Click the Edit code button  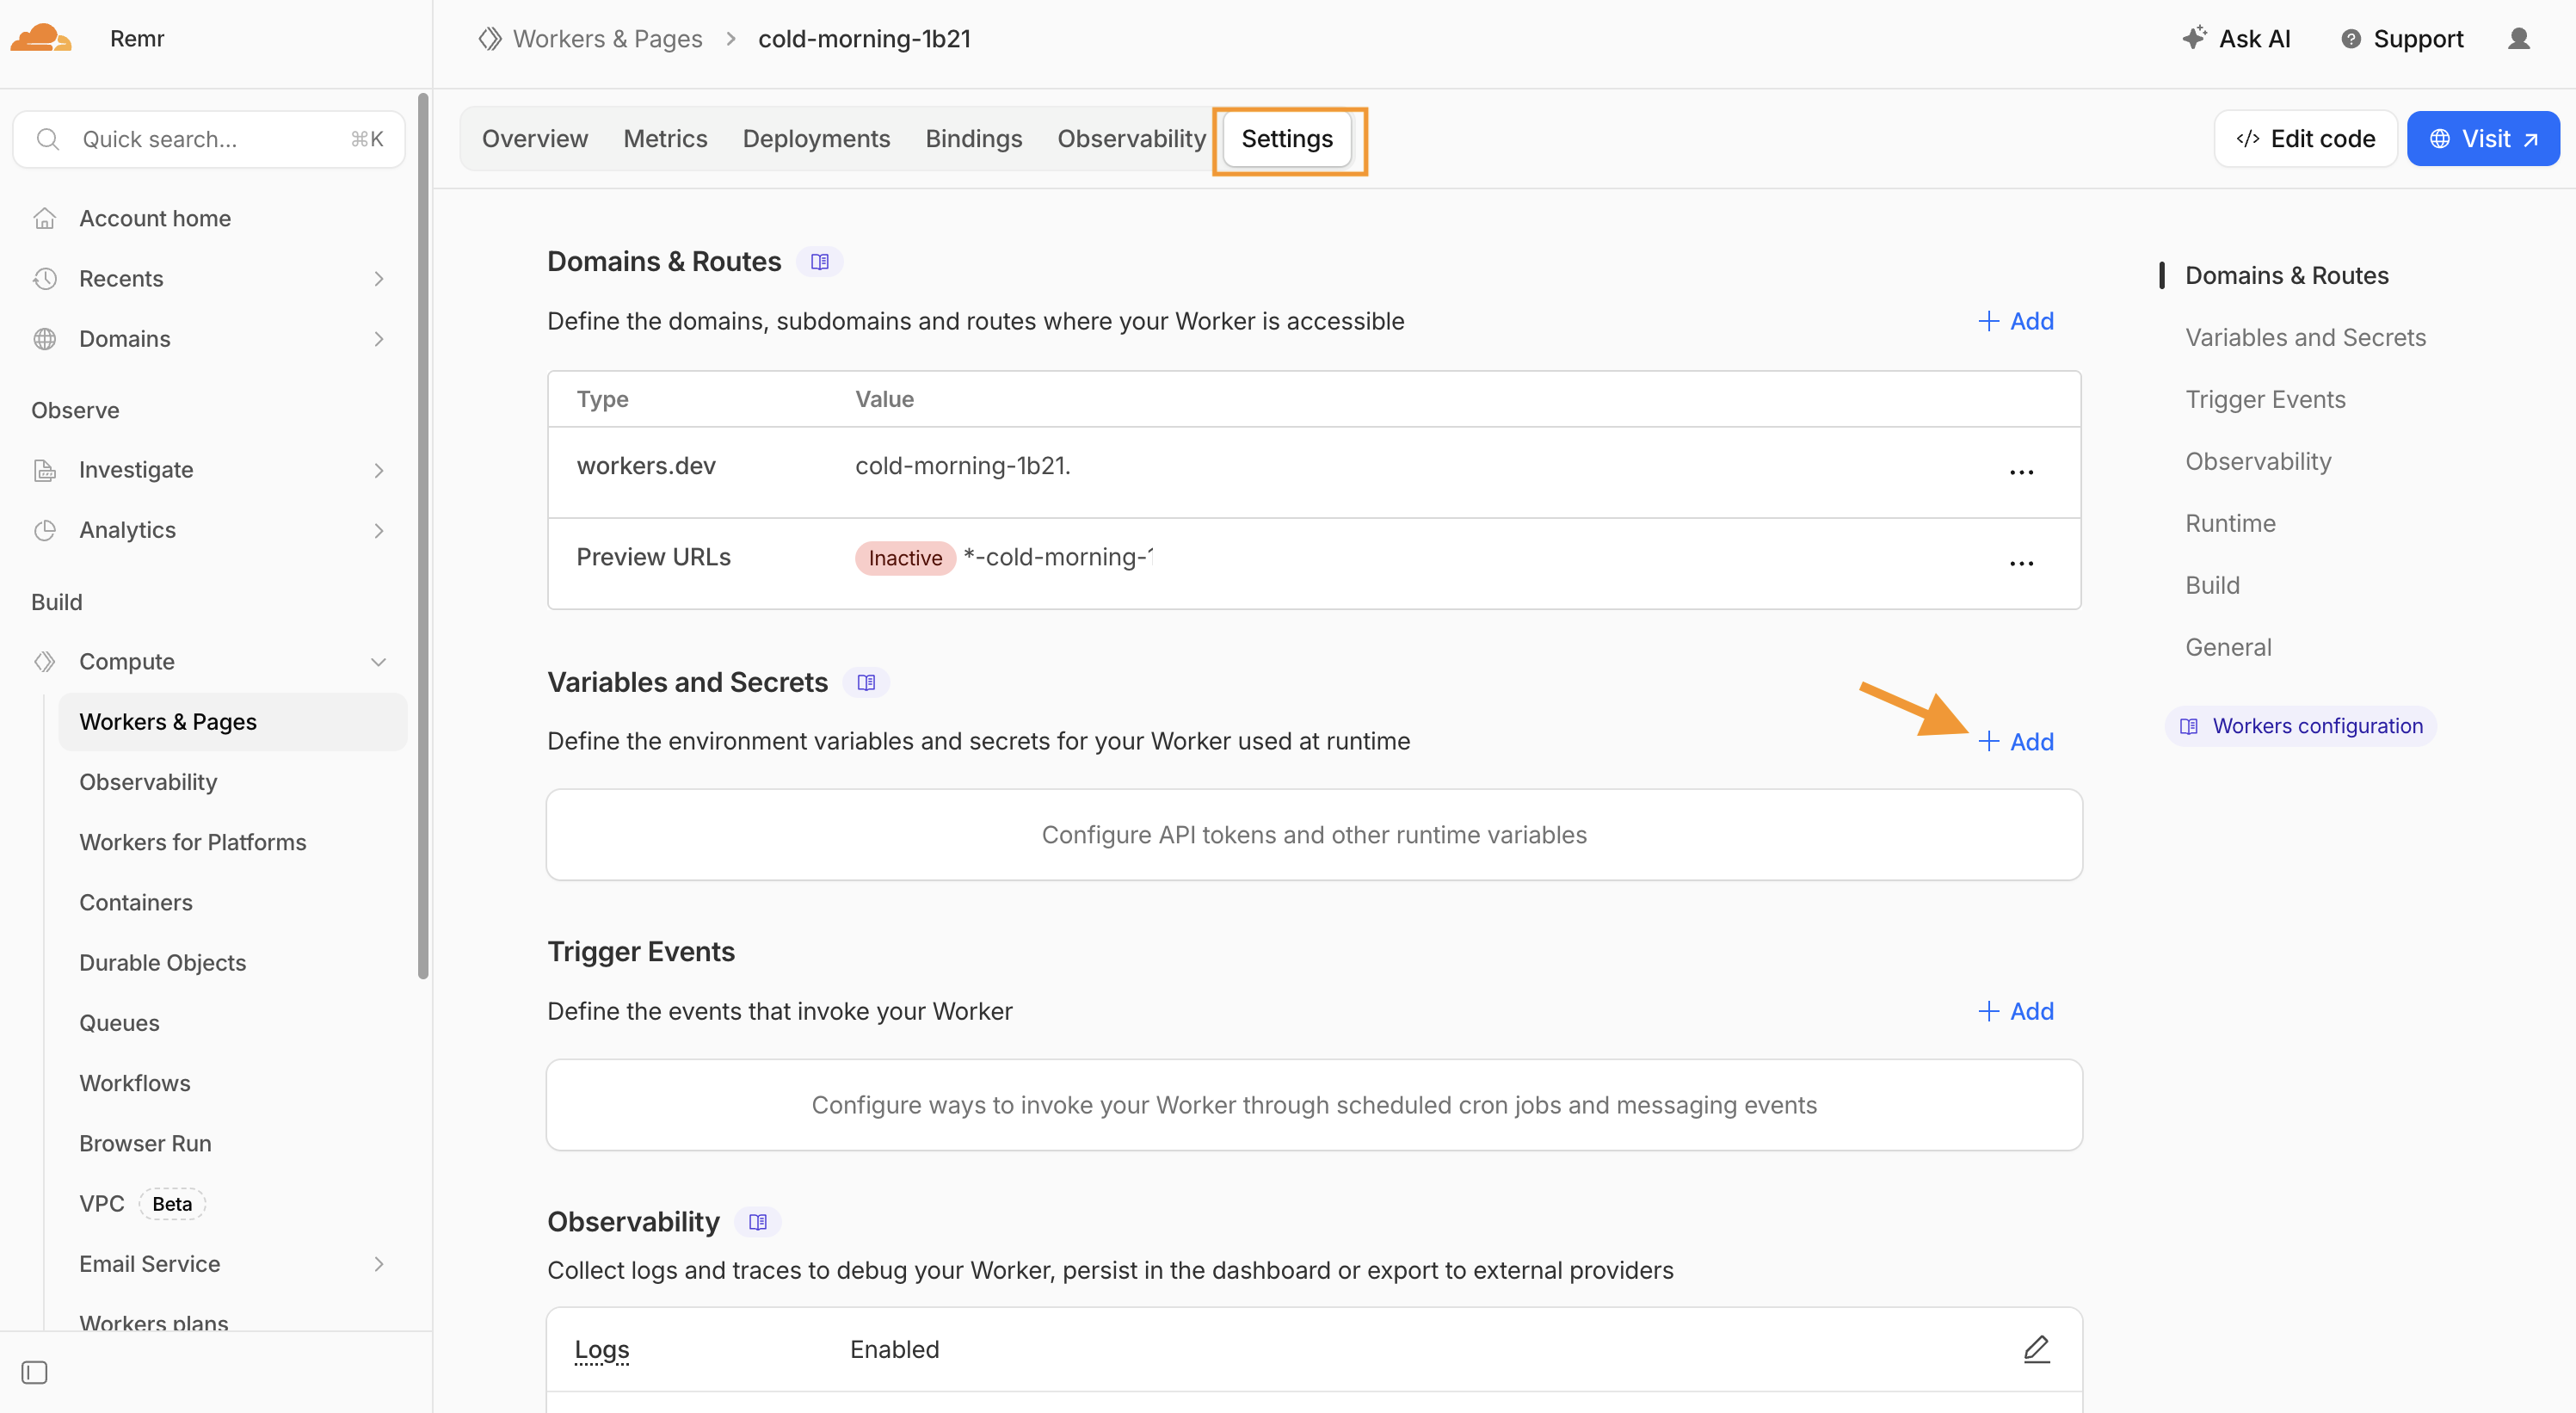tap(2305, 139)
